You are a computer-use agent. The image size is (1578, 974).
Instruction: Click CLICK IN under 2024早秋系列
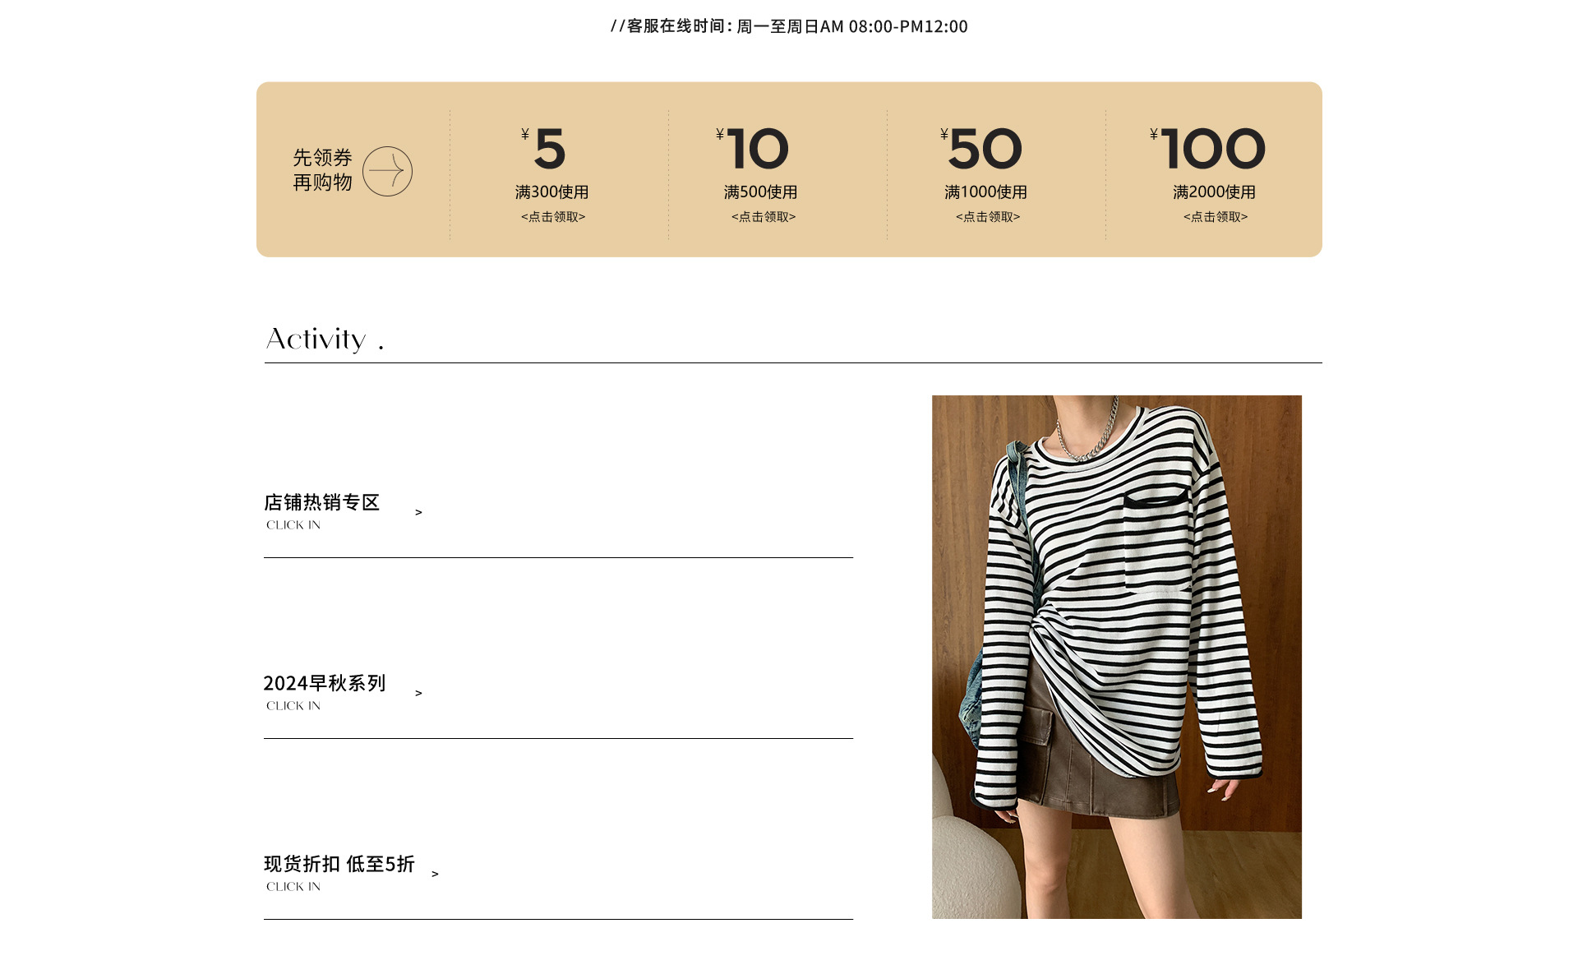click(x=293, y=706)
